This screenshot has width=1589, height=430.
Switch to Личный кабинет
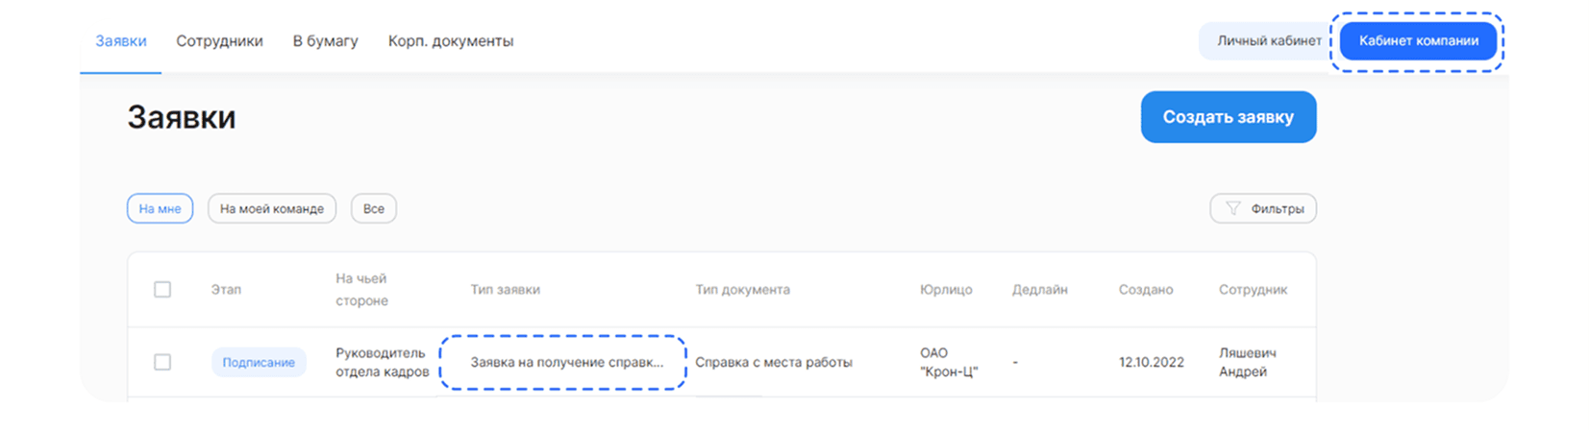coord(1269,40)
